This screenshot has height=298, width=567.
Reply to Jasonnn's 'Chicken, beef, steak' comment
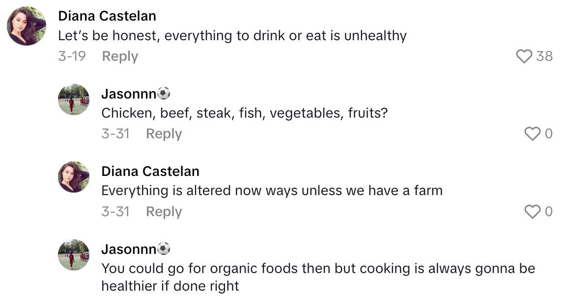(x=164, y=134)
